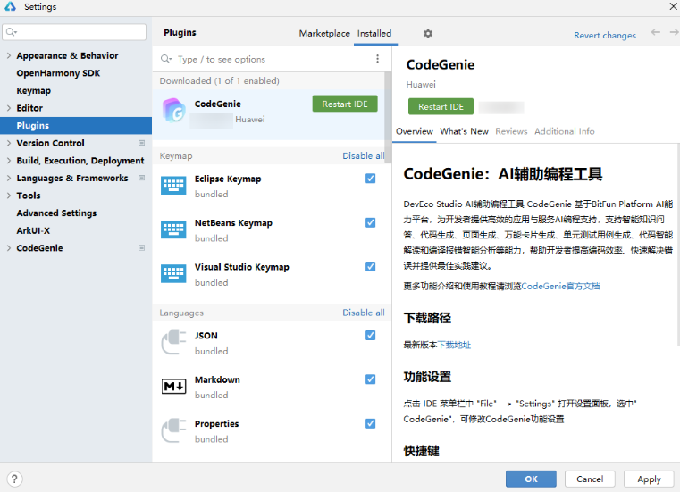Click the NetBeans Keymap keyboard icon
This screenshot has width=680, height=492.
point(173,229)
